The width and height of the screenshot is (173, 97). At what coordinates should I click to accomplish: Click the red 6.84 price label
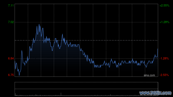pos(11,58)
